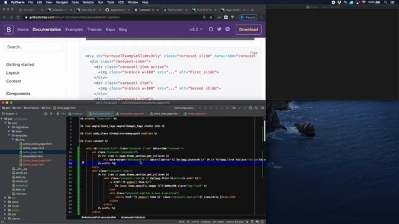Open Layout docs section

[12, 73]
